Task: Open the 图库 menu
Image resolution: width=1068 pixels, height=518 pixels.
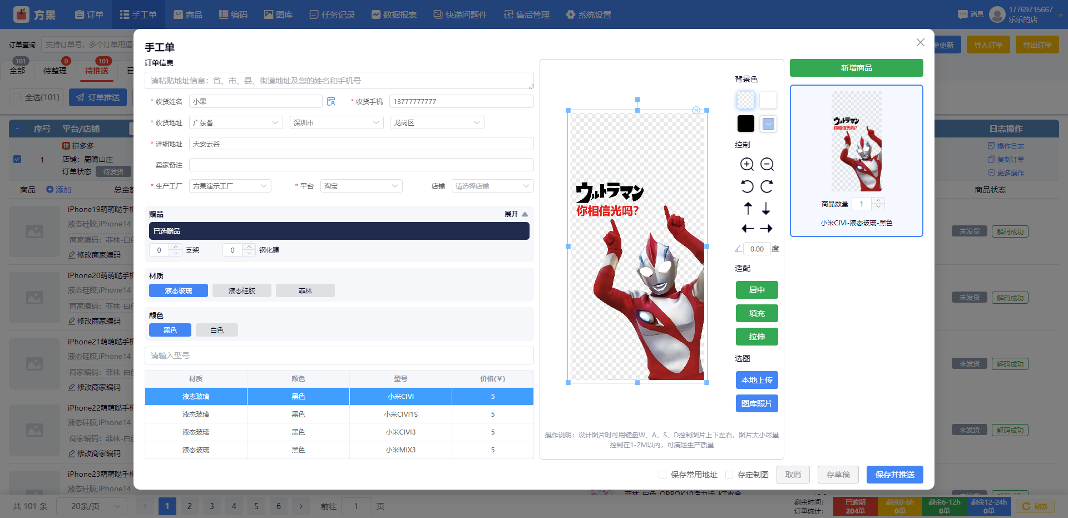Action: coord(278,14)
